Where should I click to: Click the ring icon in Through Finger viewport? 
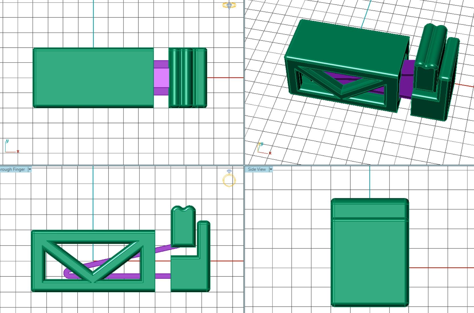[x=229, y=179]
